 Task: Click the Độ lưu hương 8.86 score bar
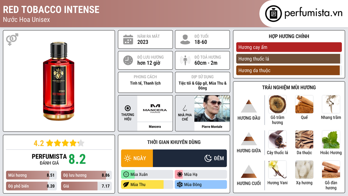[x=87, y=175]
